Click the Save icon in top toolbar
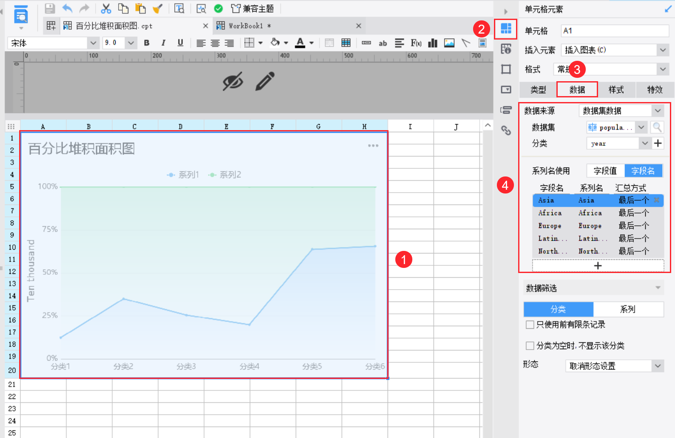The image size is (675, 438). coord(50,9)
